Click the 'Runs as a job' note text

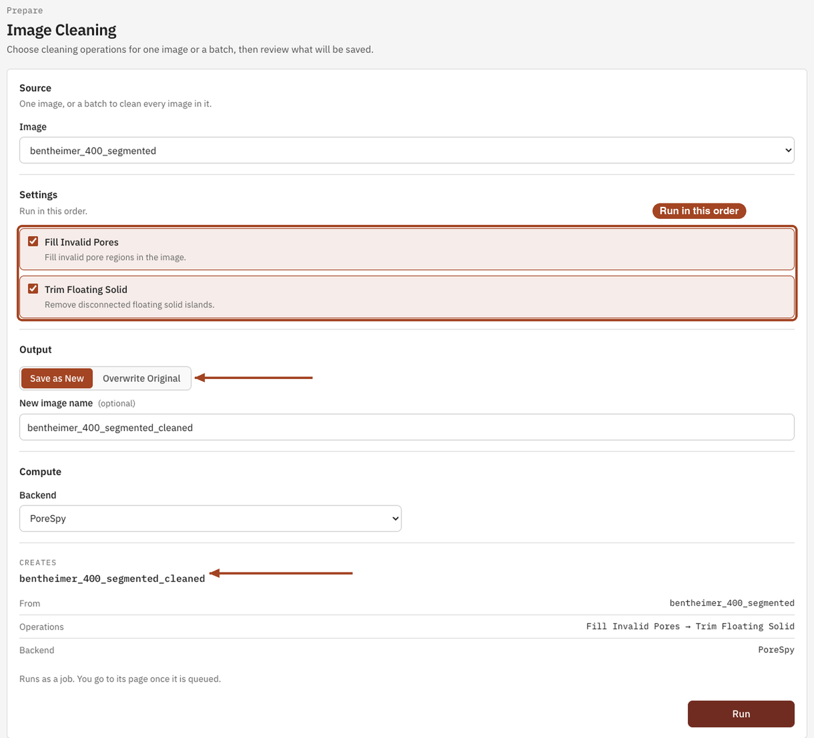(x=120, y=679)
